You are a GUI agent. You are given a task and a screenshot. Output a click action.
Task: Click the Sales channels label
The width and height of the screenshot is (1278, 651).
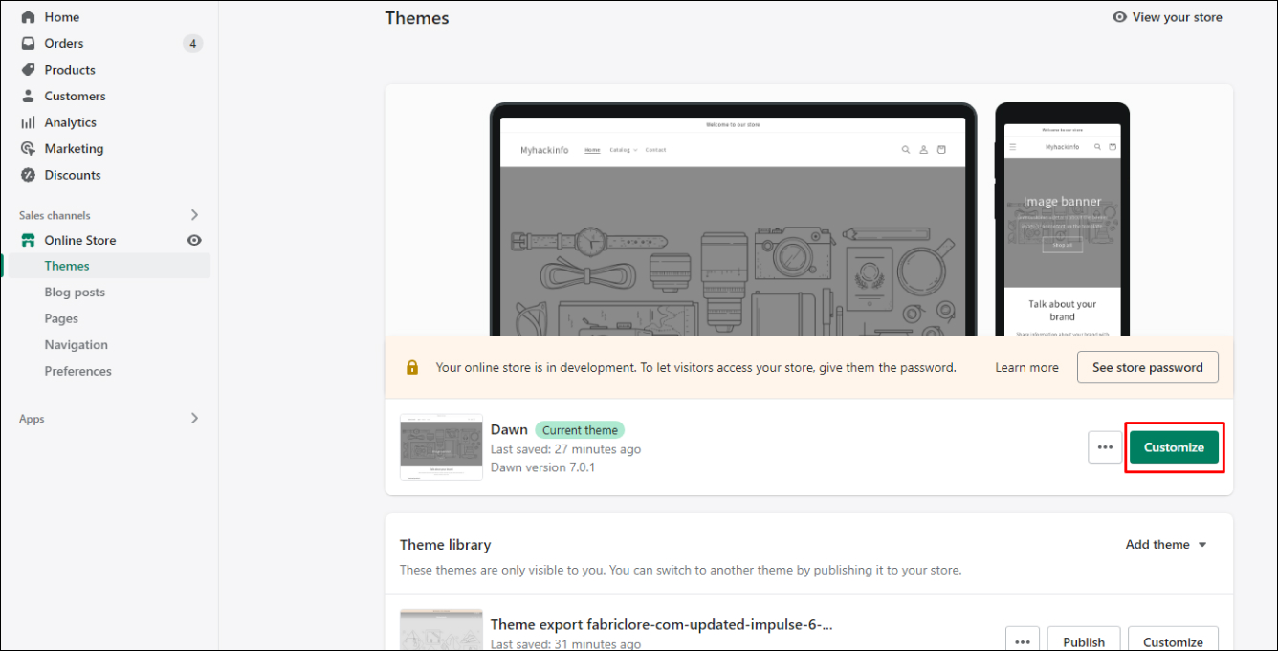[55, 215]
